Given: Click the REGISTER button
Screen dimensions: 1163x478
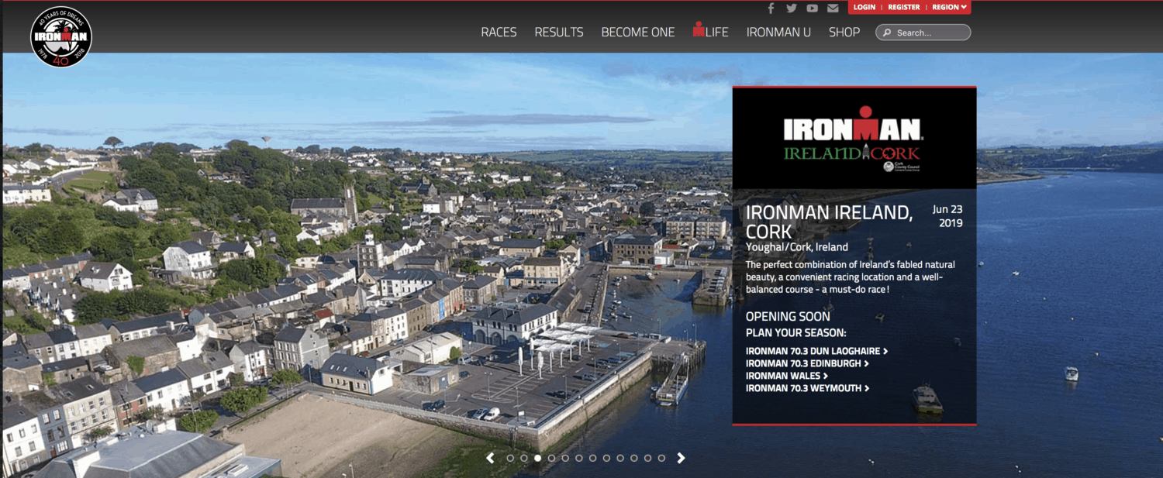Looking at the screenshot, I should [x=904, y=7].
